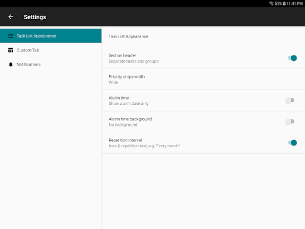Select the Custom Tab menu entry
Viewport: 305px width, 229px height.
51,50
